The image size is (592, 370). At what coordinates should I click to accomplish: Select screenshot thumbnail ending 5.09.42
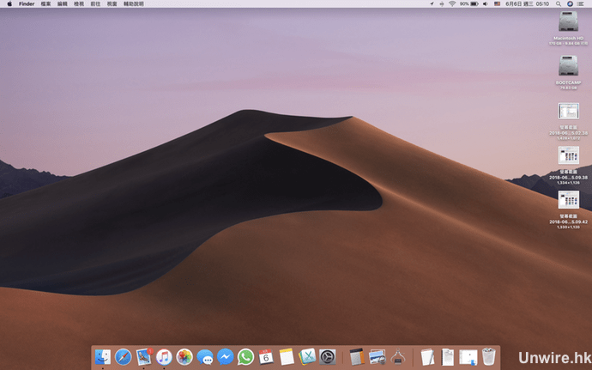pyautogui.click(x=569, y=199)
